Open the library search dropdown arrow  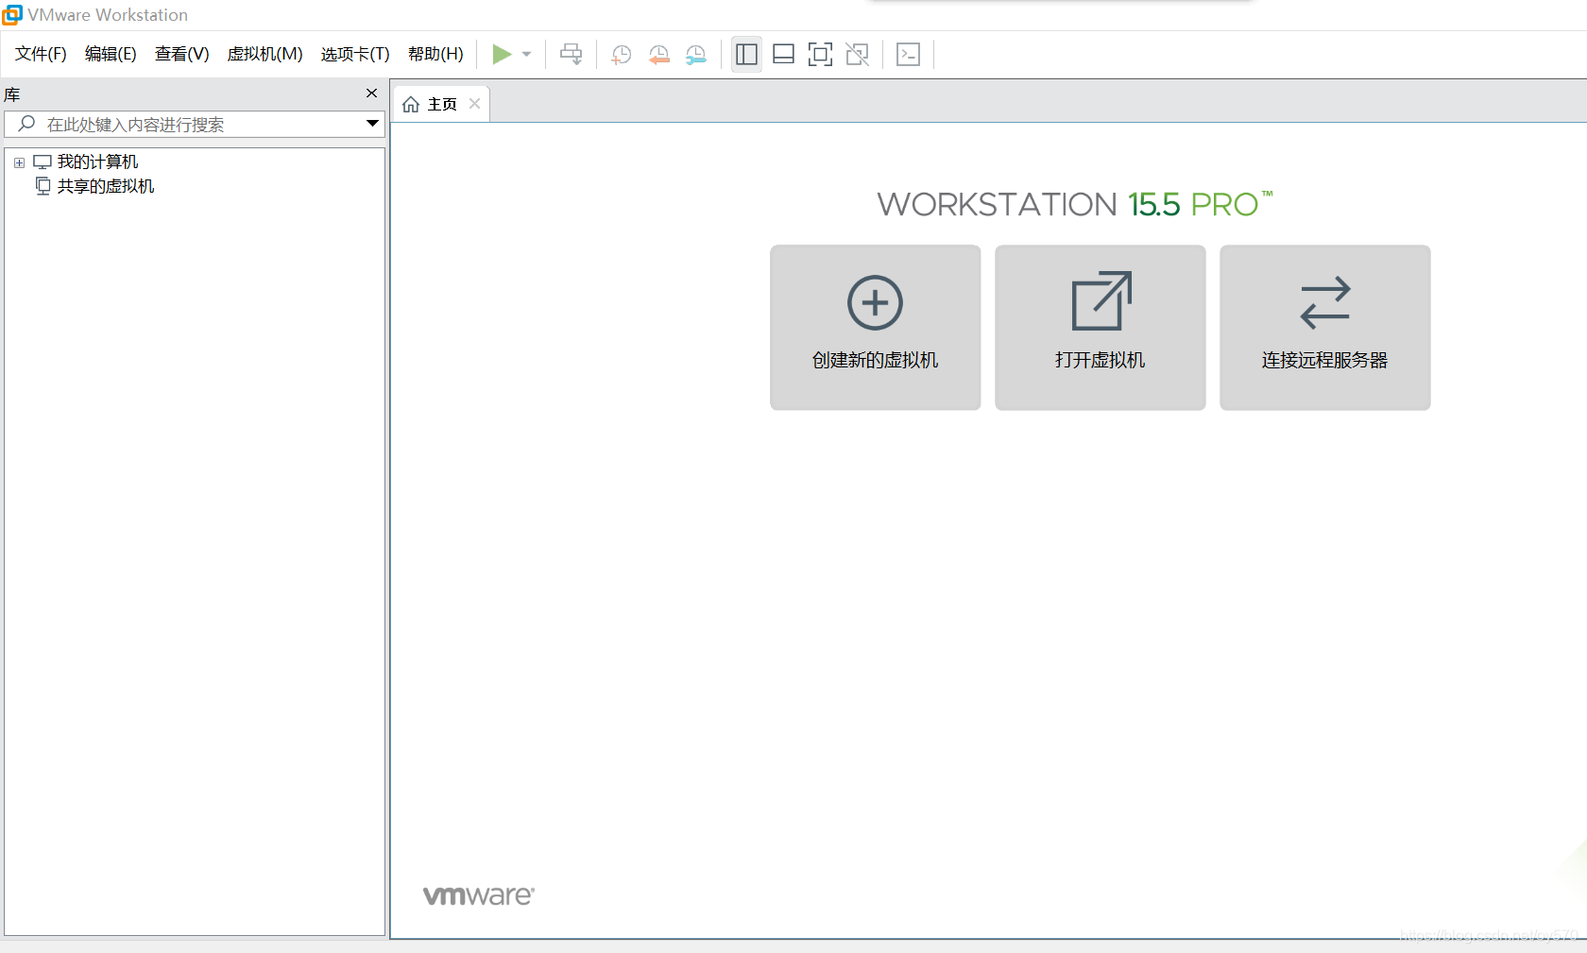point(372,124)
